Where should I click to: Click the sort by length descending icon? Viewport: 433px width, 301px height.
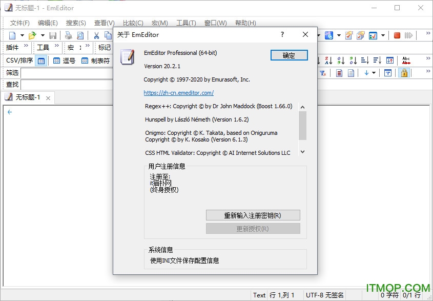coord(377,60)
